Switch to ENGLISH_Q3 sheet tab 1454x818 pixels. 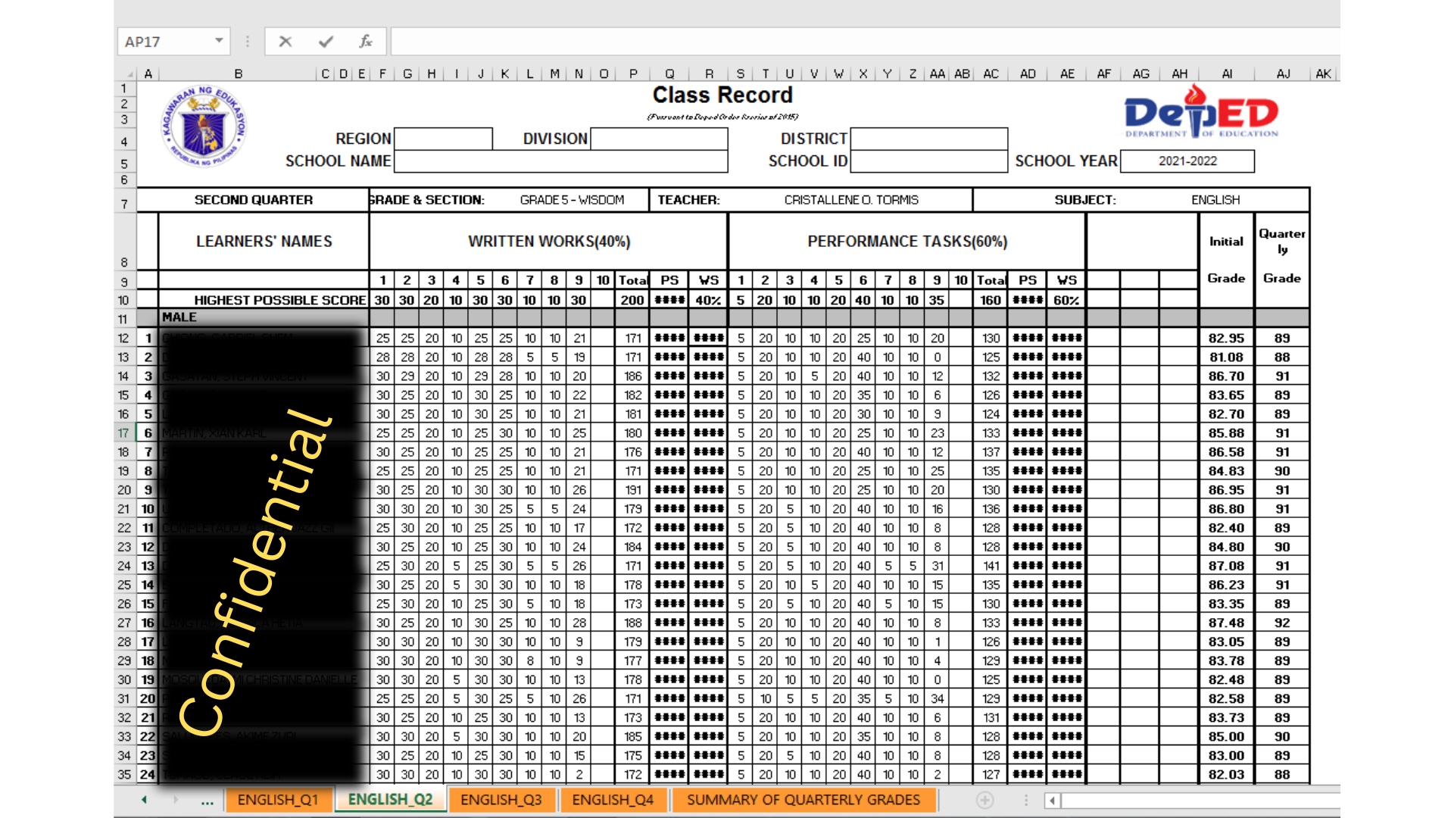pyautogui.click(x=501, y=800)
